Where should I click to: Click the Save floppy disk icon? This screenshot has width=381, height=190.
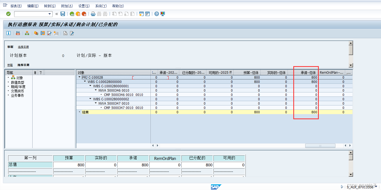click(63, 14)
